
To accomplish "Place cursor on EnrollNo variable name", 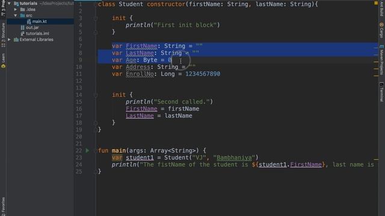I will (140, 74).
